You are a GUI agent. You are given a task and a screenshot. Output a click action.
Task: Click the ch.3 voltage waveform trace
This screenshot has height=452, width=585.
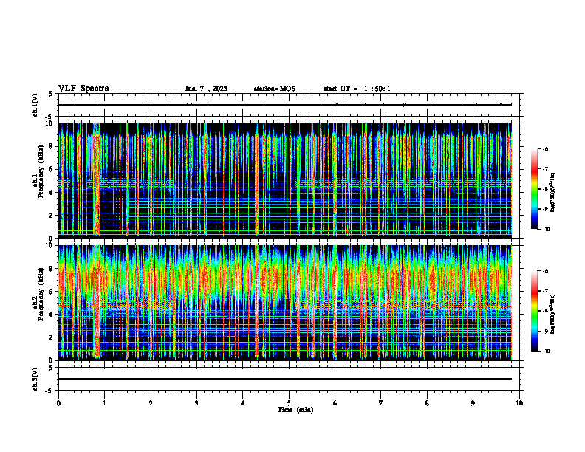tap(285, 379)
